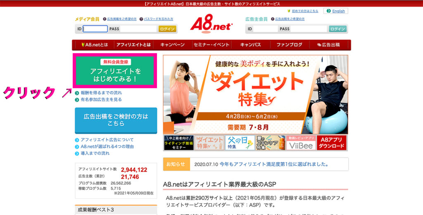423x215 pixels.
Task: Open the キャンパス menu item
Action: pos(251,45)
